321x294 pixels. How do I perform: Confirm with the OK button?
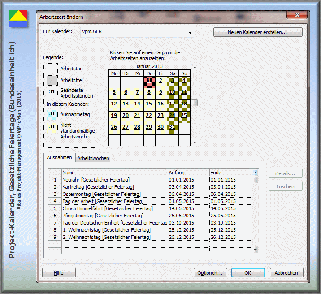[x=248, y=273]
